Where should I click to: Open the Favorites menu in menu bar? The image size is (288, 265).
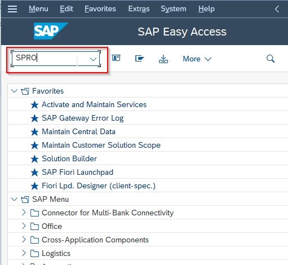click(x=100, y=8)
